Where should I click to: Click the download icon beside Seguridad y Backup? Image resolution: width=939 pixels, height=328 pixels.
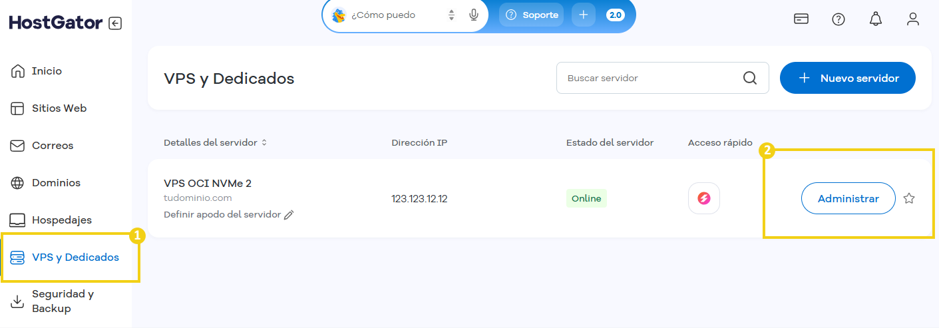(x=18, y=302)
